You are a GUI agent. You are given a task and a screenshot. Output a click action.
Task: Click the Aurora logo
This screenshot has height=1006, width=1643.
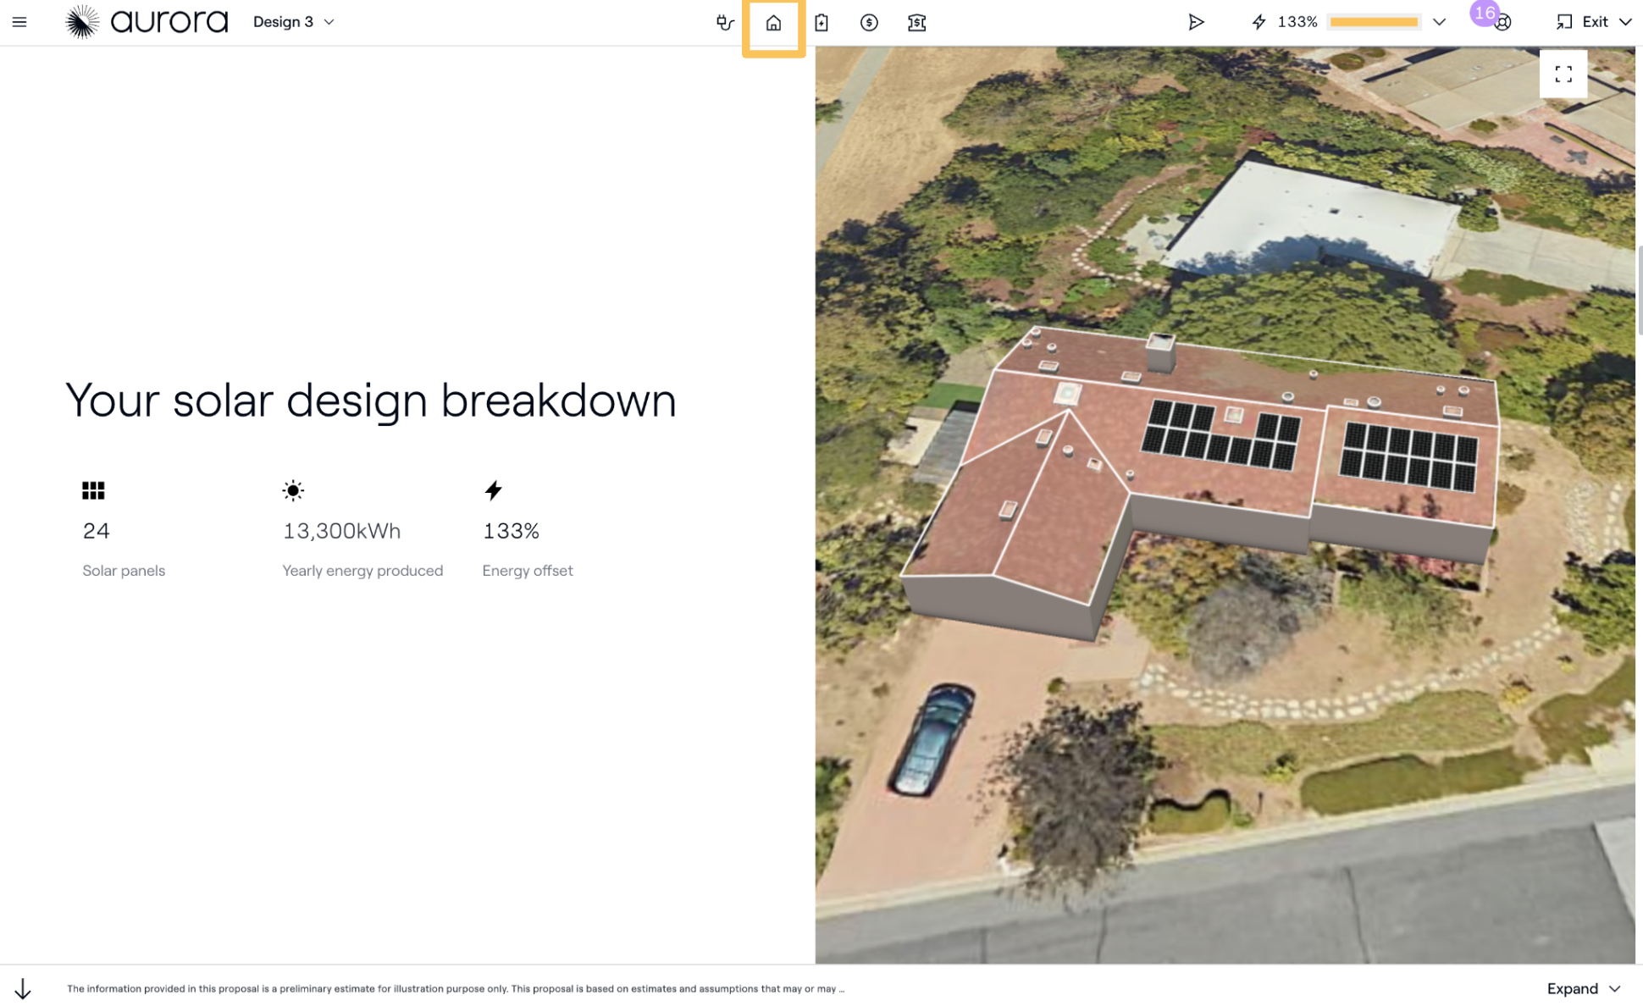[x=147, y=22]
